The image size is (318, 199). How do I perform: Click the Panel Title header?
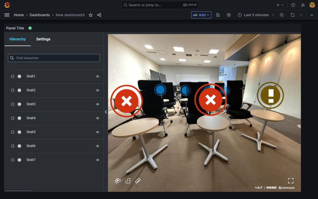[x=15, y=28]
